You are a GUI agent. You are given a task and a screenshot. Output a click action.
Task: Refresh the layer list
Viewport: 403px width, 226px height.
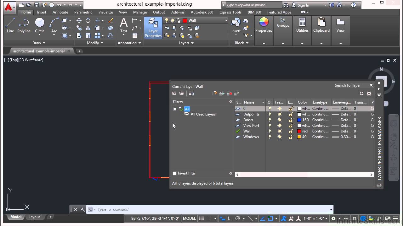coord(361,94)
